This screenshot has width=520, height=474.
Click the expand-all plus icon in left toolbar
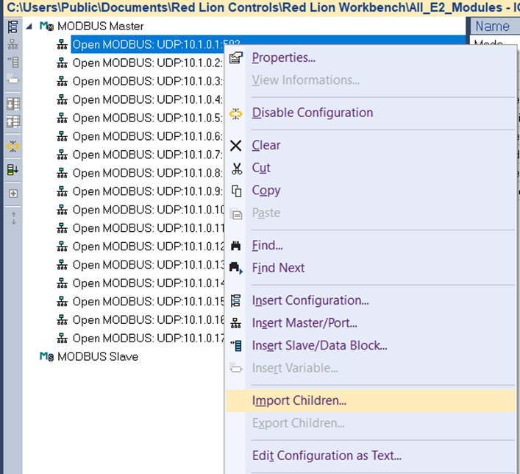pyautogui.click(x=13, y=194)
